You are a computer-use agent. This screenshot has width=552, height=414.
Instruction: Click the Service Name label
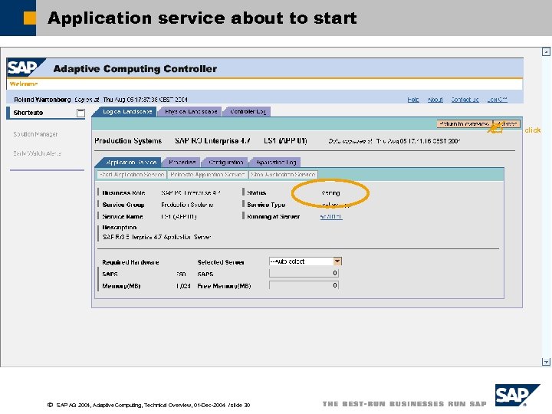coord(123,216)
